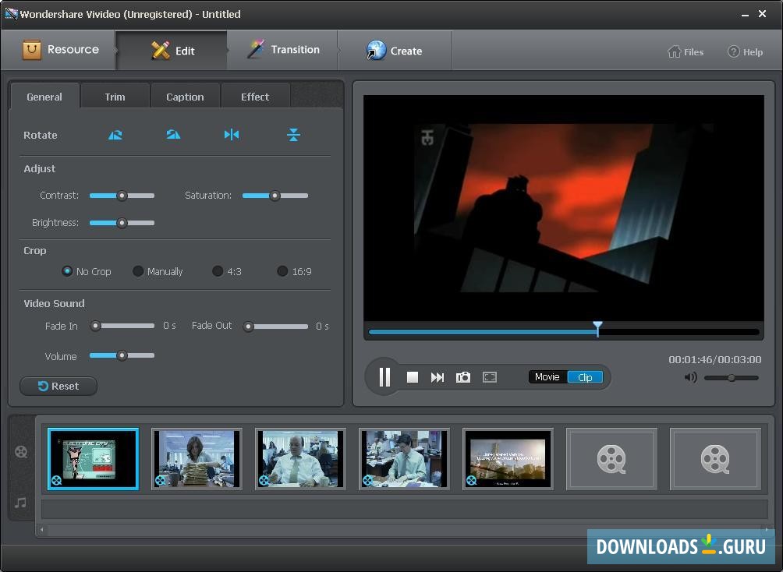Open the Files panel
This screenshot has height=572, width=783.
pyautogui.click(x=685, y=51)
